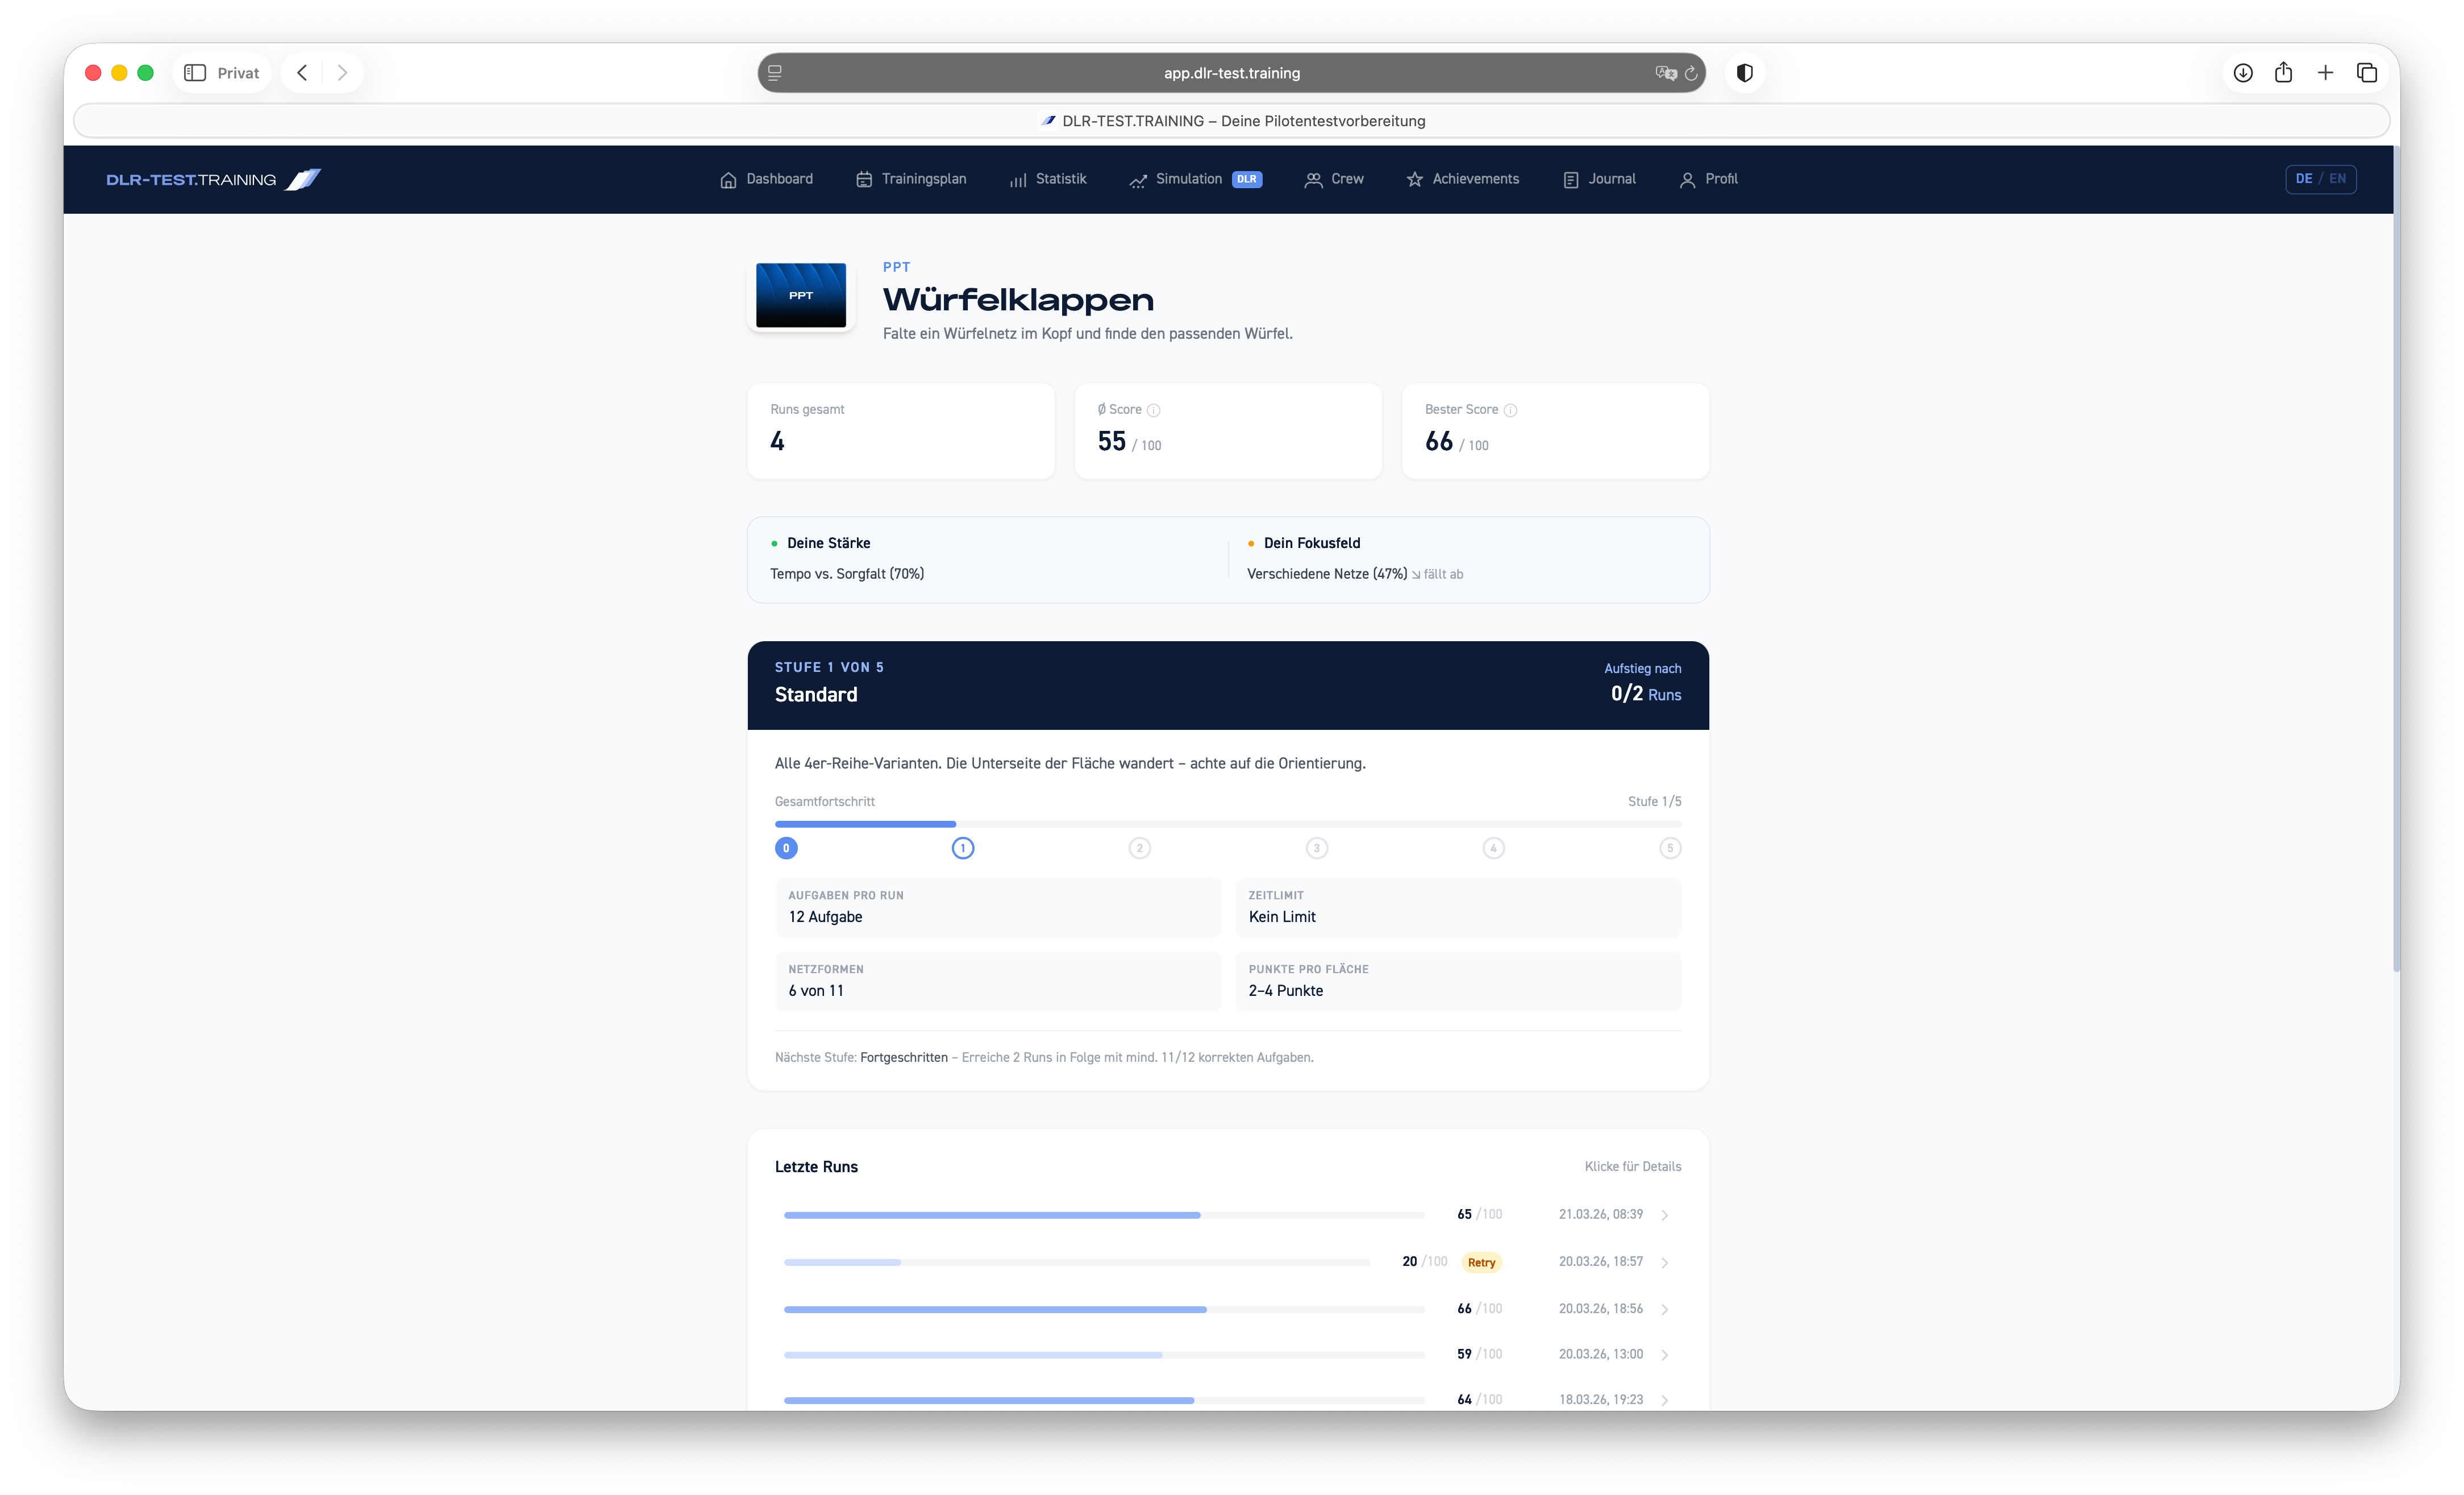Click the info icon next to Ø Score
The height and width of the screenshot is (1495, 2464).
[x=1154, y=410]
